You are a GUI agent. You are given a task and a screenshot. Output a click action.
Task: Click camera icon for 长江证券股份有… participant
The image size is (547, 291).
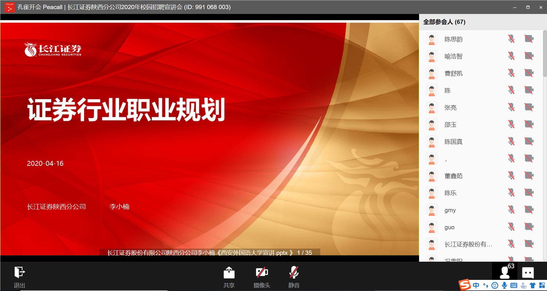[529, 244]
